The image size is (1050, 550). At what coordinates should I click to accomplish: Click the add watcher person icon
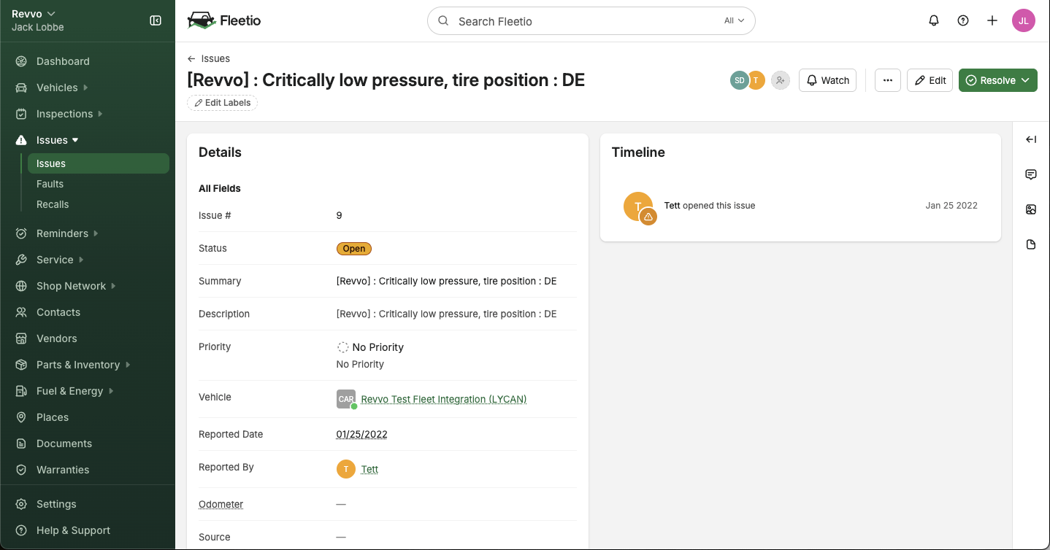pyautogui.click(x=781, y=80)
